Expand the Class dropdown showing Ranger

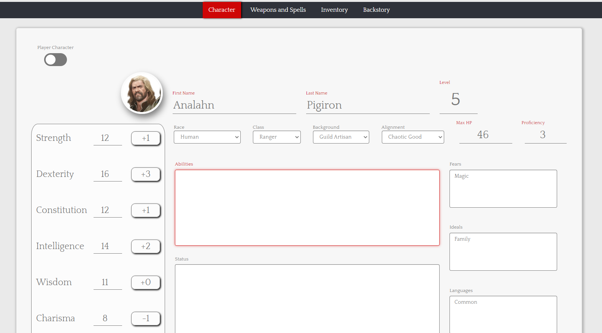tap(276, 137)
